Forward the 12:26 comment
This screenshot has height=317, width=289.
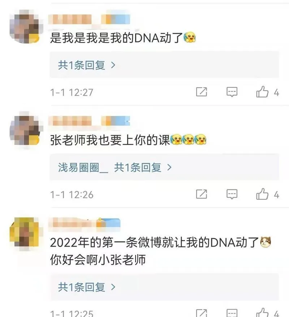click(x=202, y=194)
